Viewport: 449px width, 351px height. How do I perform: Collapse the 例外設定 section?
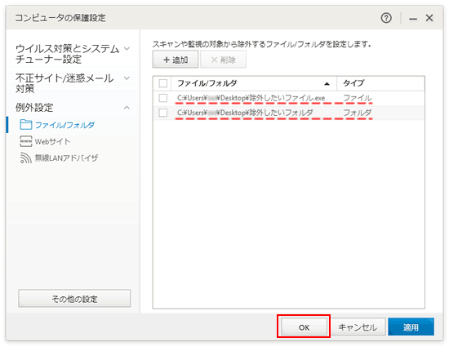coord(127,108)
